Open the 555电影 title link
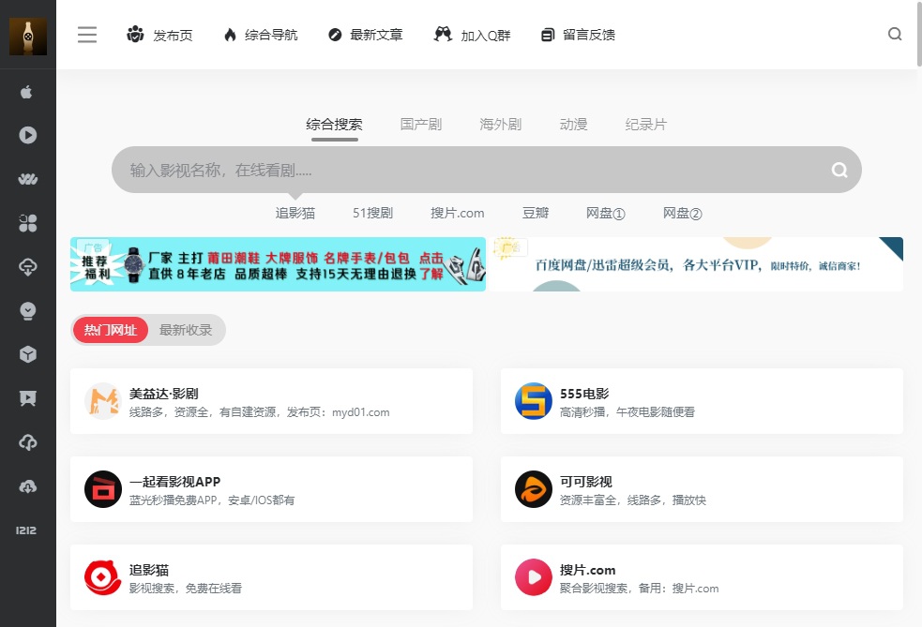Image resolution: width=922 pixels, height=627 pixels. tap(584, 394)
